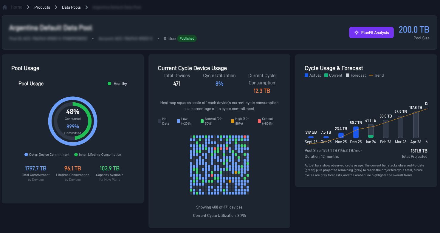Open the Products breadcrumb item

click(42, 7)
